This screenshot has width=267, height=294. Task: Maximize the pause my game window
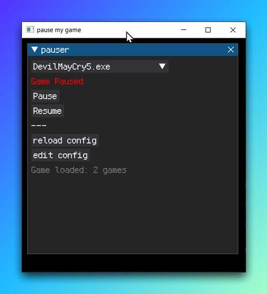(208, 30)
